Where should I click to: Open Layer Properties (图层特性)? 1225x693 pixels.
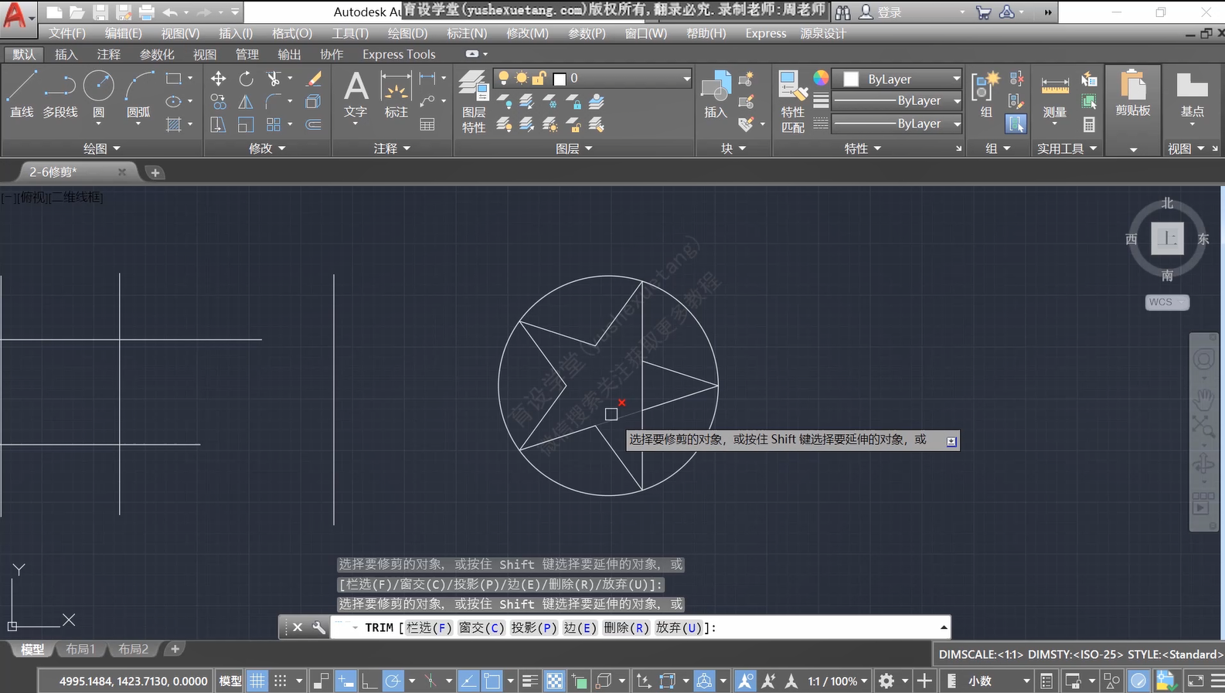pos(474,101)
